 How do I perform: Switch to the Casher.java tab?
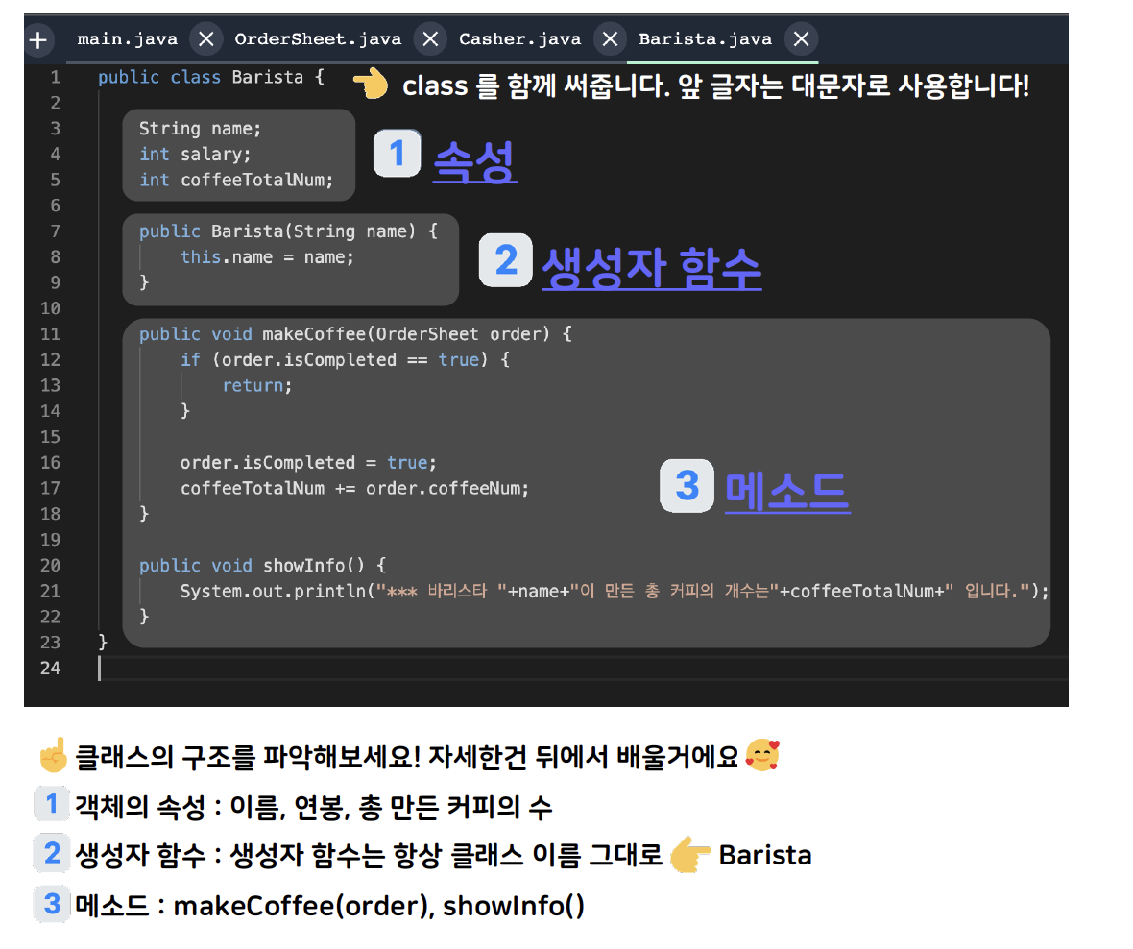coord(519,38)
